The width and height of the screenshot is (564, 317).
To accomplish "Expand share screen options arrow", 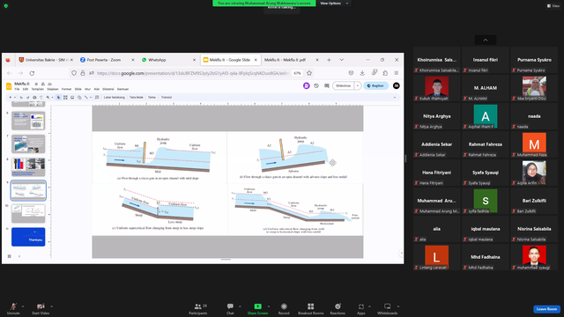I will [269, 306].
